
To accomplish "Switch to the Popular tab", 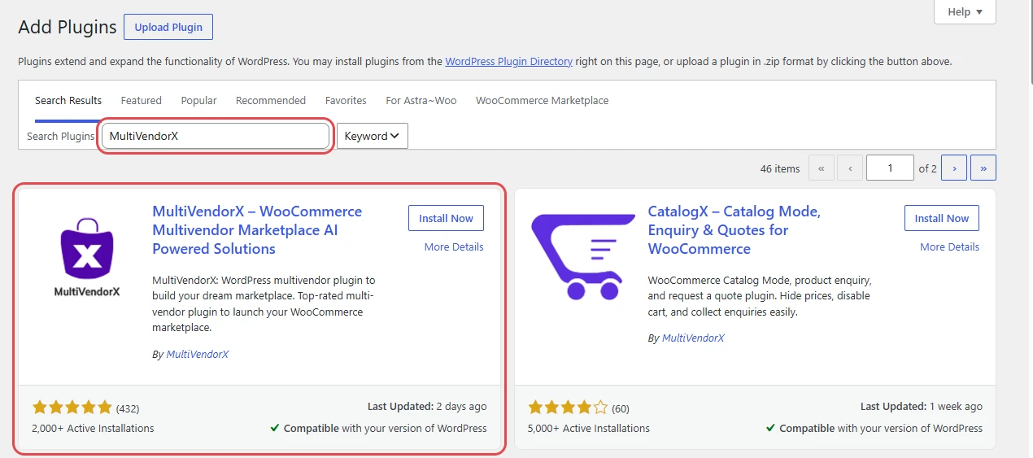I will (198, 101).
